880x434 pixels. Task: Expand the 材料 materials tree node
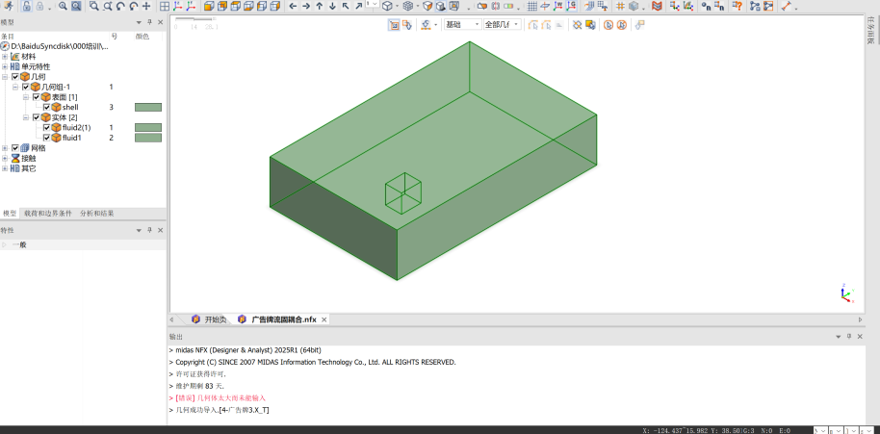click(x=5, y=56)
